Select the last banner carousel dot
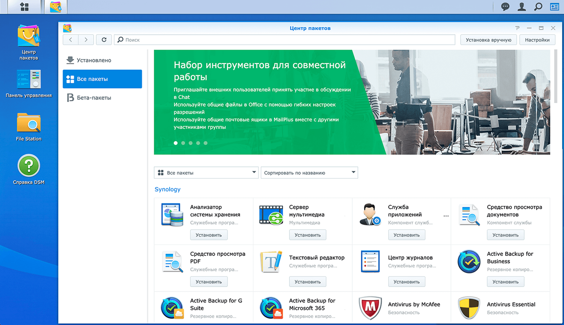 point(205,143)
